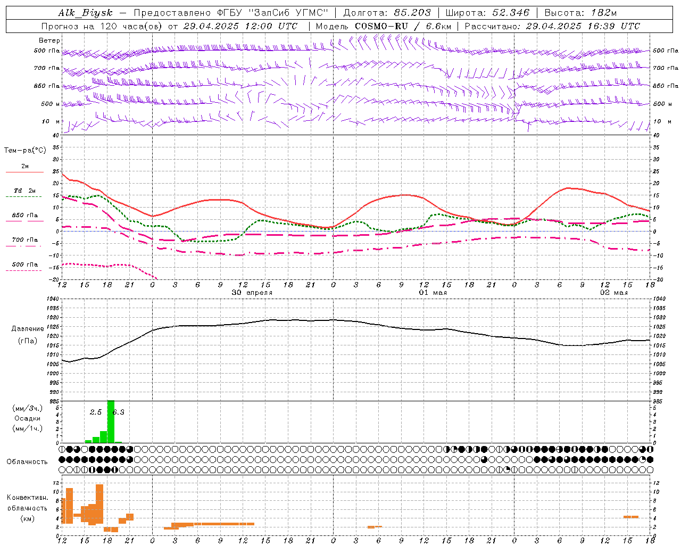Click the 'Тем-ра(°C)' temperature label
Image resolution: width=681 pixels, height=545 pixels.
[25, 151]
